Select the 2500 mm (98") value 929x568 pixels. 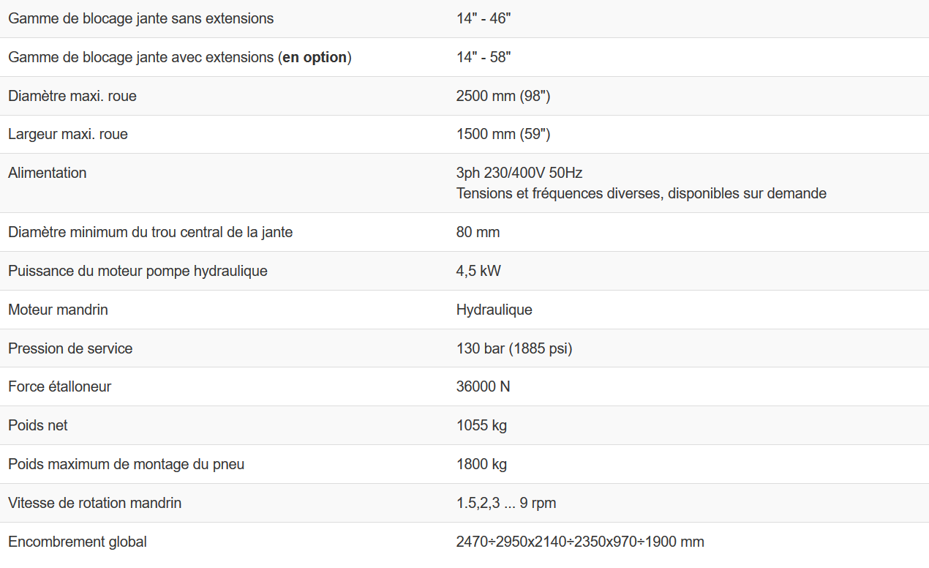point(503,96)
